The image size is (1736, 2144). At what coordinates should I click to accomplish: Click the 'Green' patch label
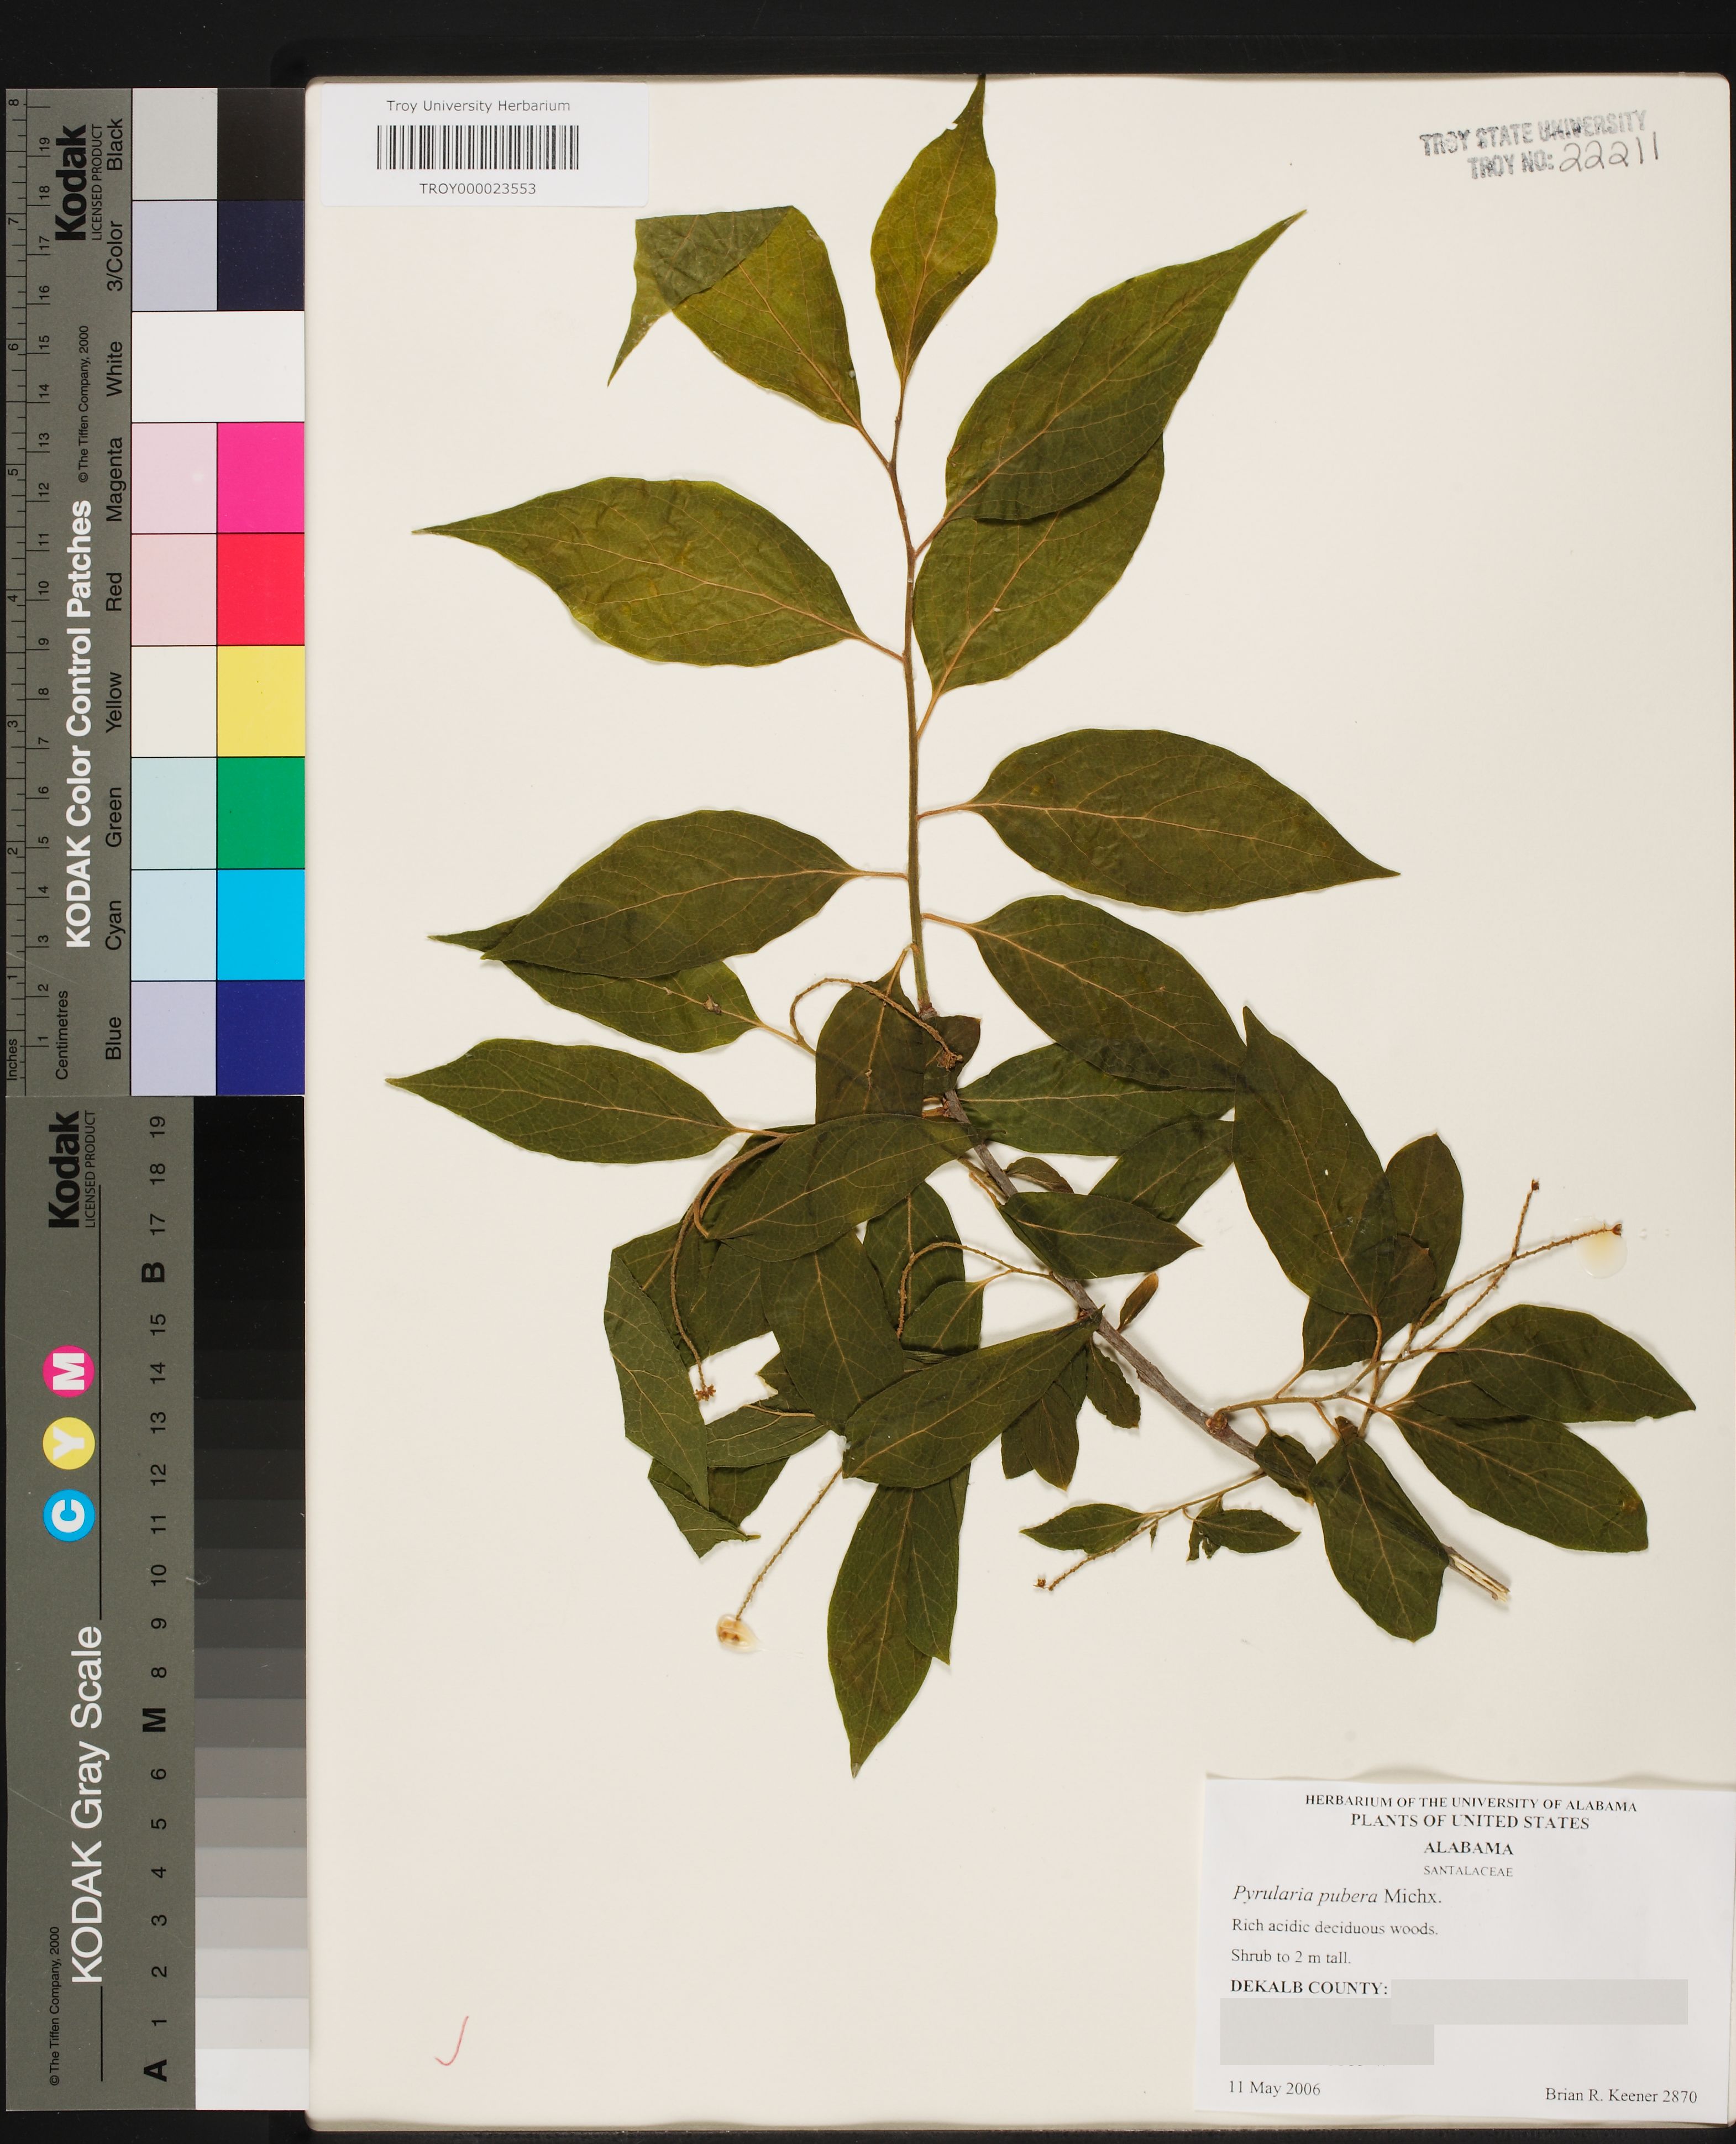114,817
